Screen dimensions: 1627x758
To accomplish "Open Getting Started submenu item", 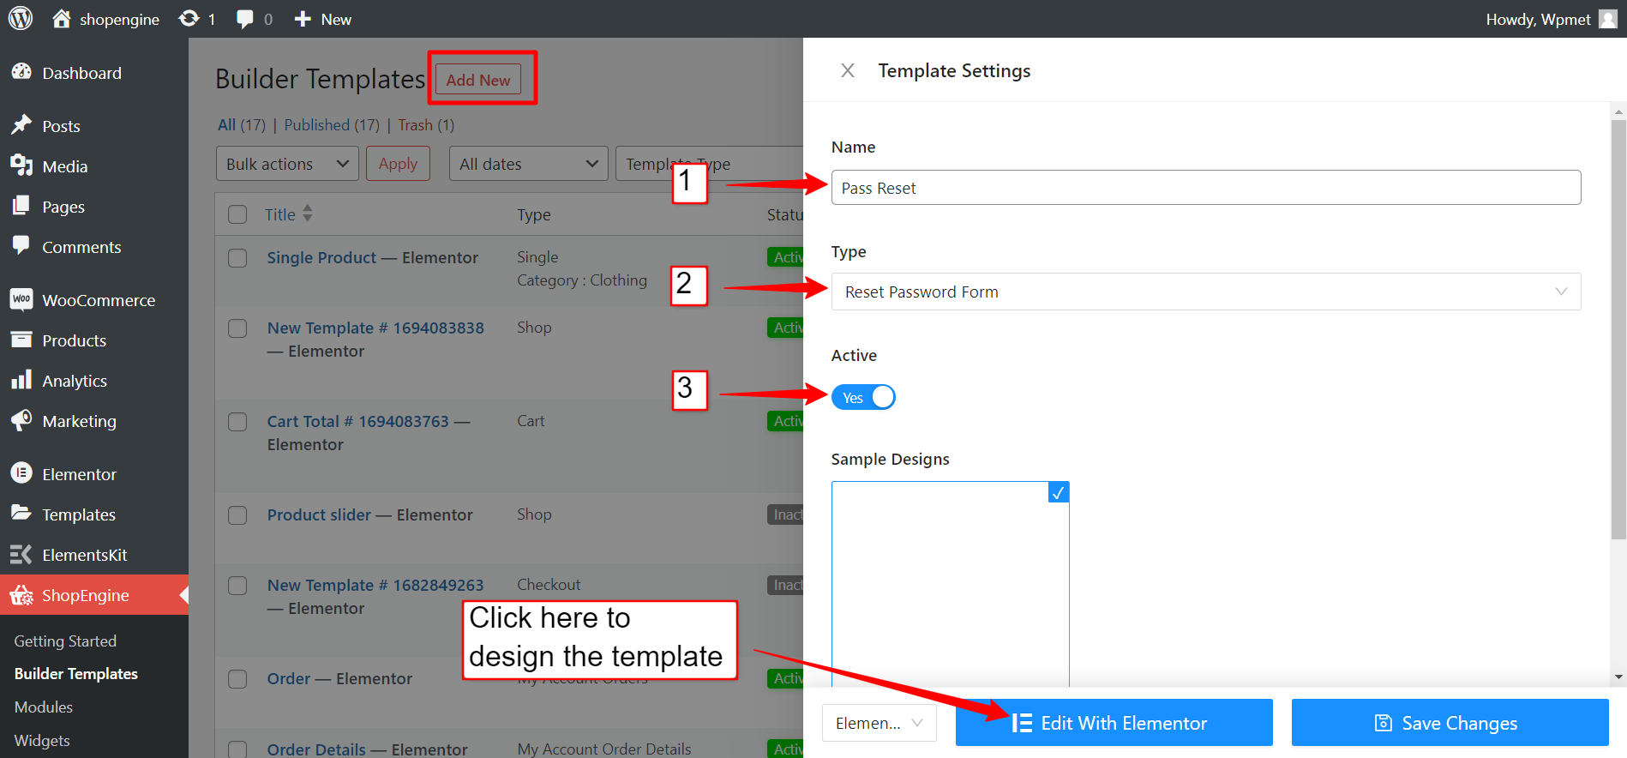I will pos(65,641).
